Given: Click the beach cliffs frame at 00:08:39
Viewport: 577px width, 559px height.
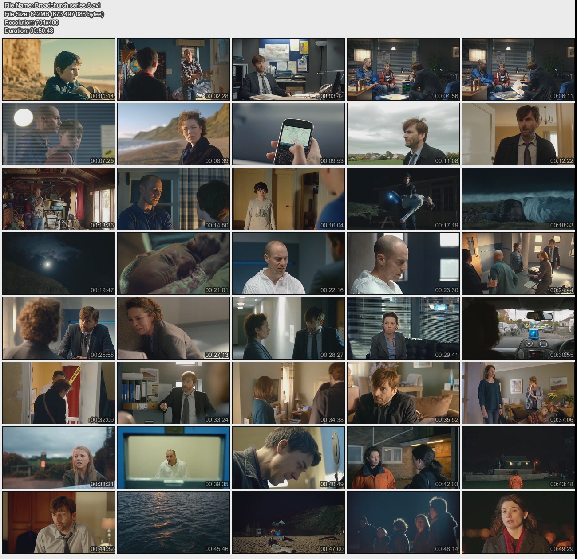Looking at the screenshot, I should pyautogui.click(x=174, y=134).
